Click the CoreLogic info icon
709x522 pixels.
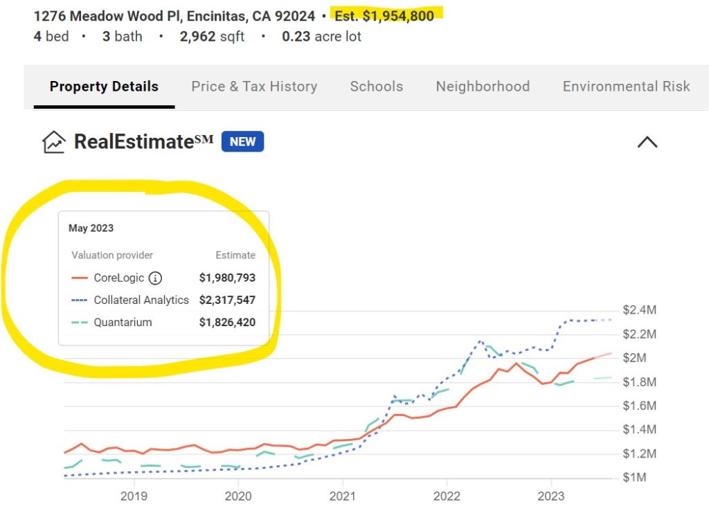click(x=155, y=278)
